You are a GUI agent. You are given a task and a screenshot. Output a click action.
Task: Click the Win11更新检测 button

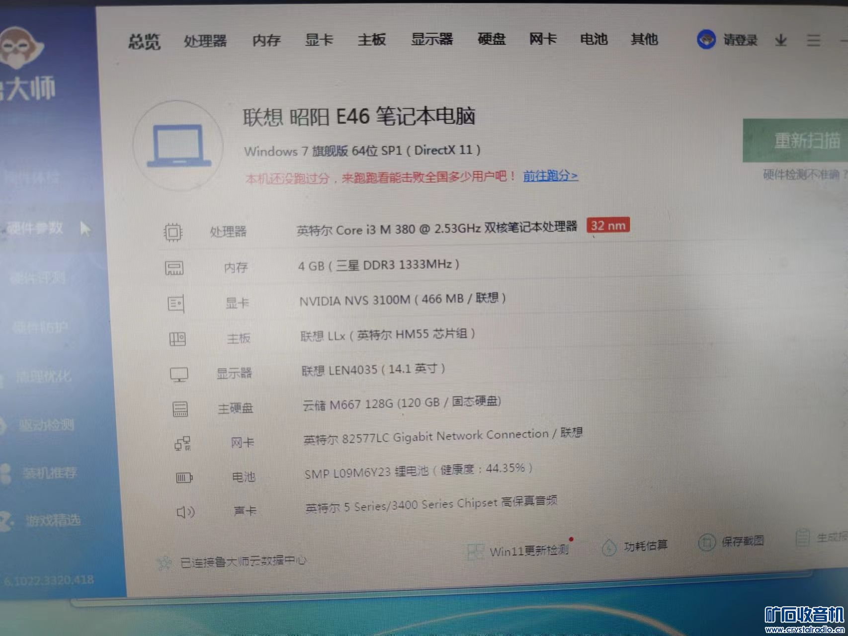pos(529,550)
